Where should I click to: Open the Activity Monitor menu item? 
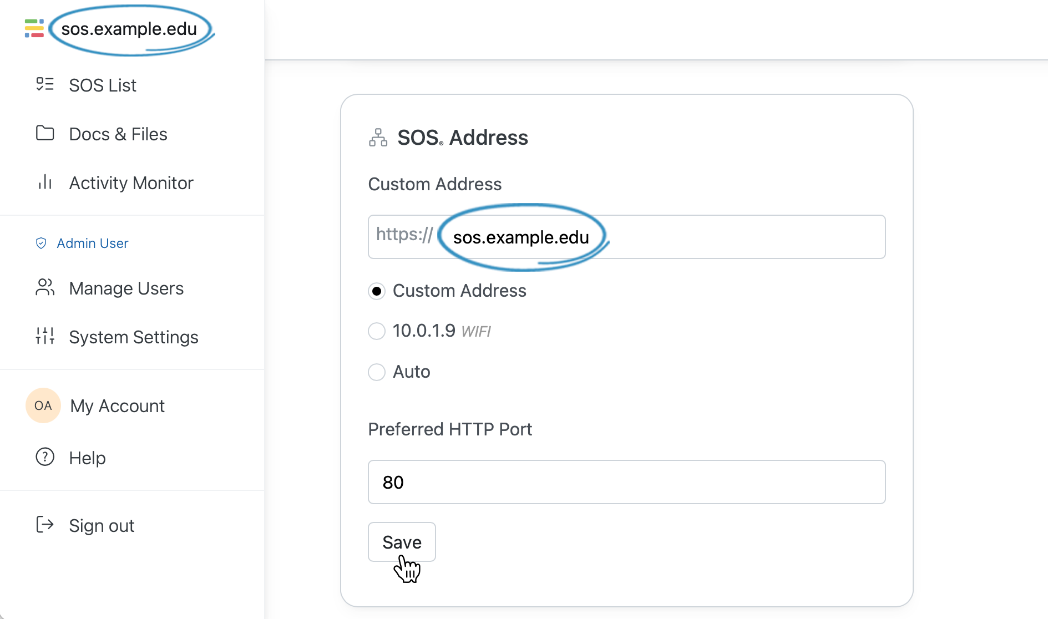tap(132, 182)
